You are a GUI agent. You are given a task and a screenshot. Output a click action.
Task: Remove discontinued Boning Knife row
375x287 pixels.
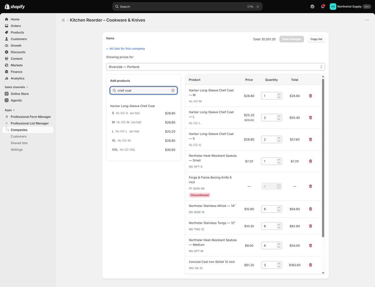tap(310, 186)
